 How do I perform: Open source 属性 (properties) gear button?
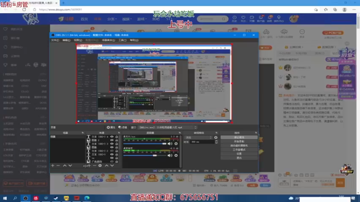[111, 127]
